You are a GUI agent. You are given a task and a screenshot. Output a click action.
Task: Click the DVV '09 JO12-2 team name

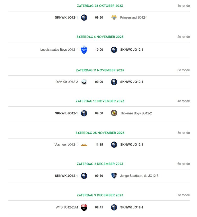coord(67,82)
